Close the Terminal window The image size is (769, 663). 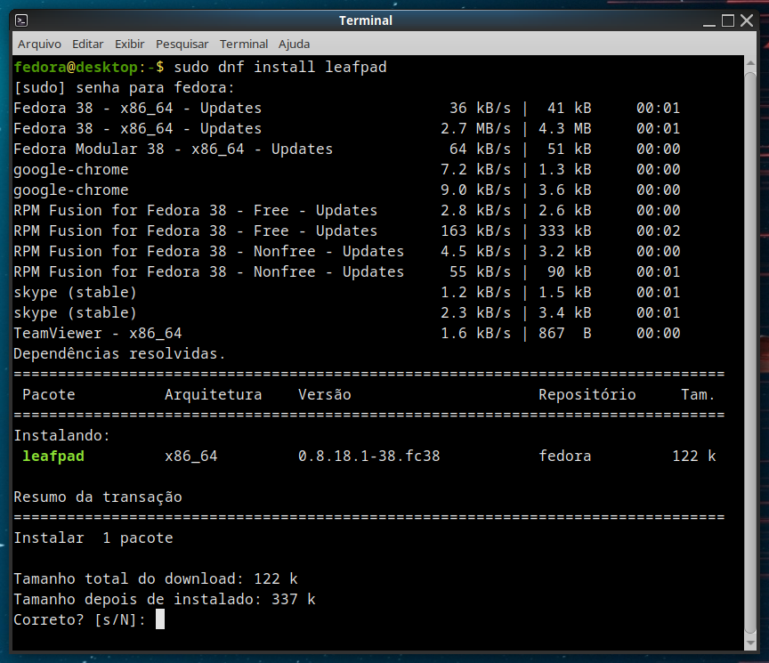coord(747,20)
